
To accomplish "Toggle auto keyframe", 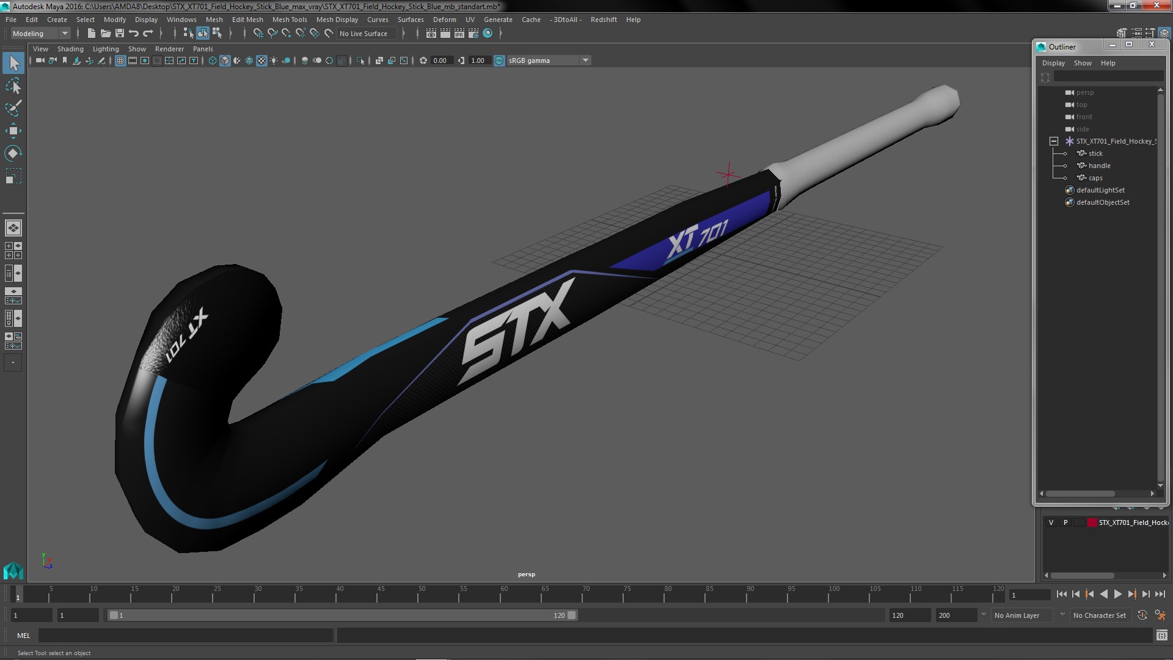I will (1142, 615).
